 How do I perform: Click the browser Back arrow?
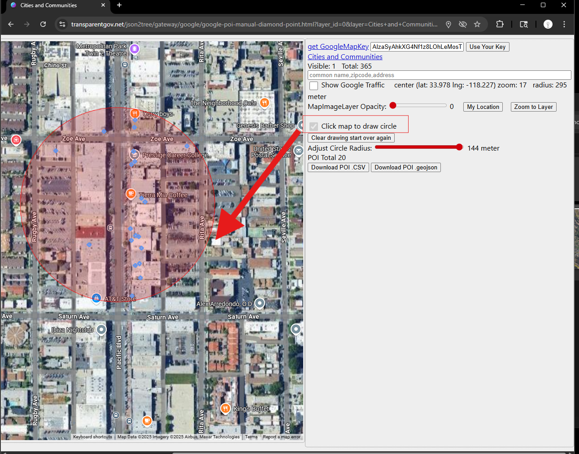(x=11, y=24)
